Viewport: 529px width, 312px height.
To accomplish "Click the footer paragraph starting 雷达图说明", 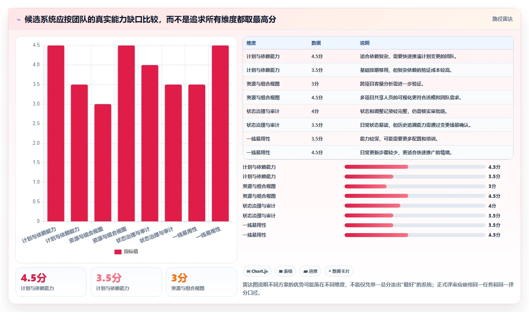I will [378, 288].
